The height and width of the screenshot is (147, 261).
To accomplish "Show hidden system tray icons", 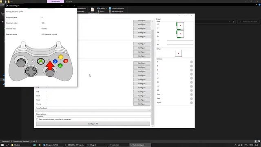I will (x=235, y=145).
